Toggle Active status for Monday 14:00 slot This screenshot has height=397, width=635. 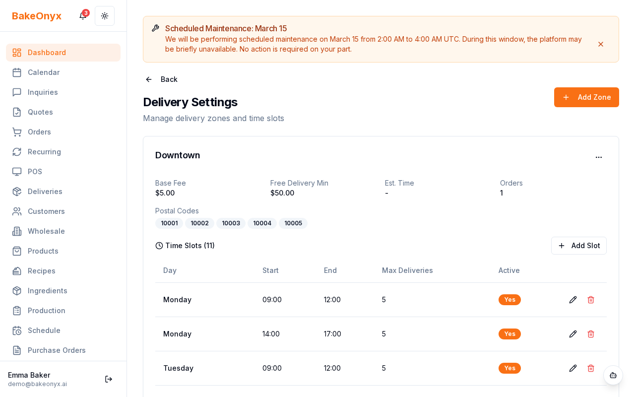click(x=509, y=334)
